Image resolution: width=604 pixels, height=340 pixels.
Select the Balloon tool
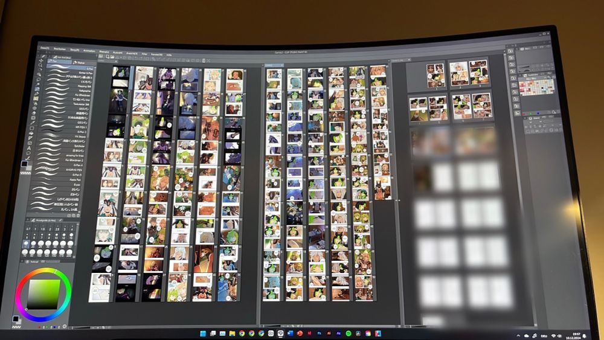click(28, 153)
